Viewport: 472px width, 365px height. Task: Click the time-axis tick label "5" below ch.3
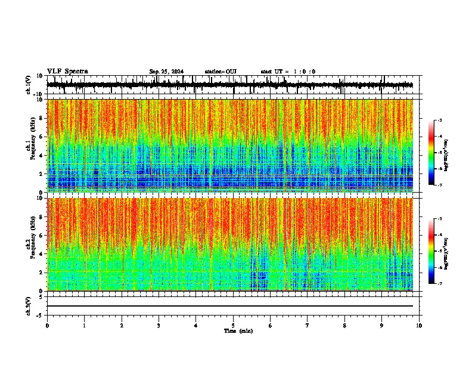click(x=233, y=326)
